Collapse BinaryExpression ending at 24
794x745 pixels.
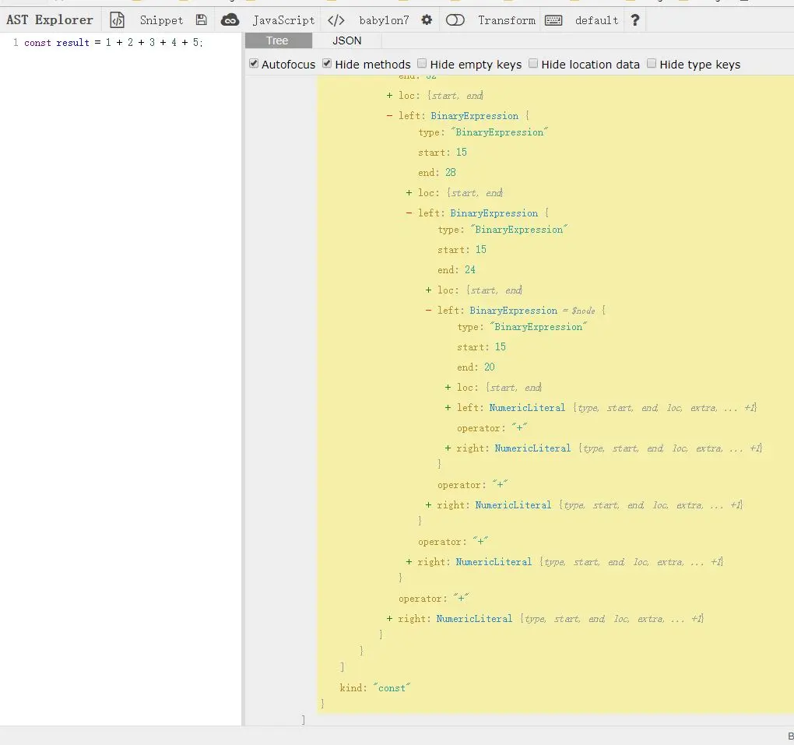409,213
